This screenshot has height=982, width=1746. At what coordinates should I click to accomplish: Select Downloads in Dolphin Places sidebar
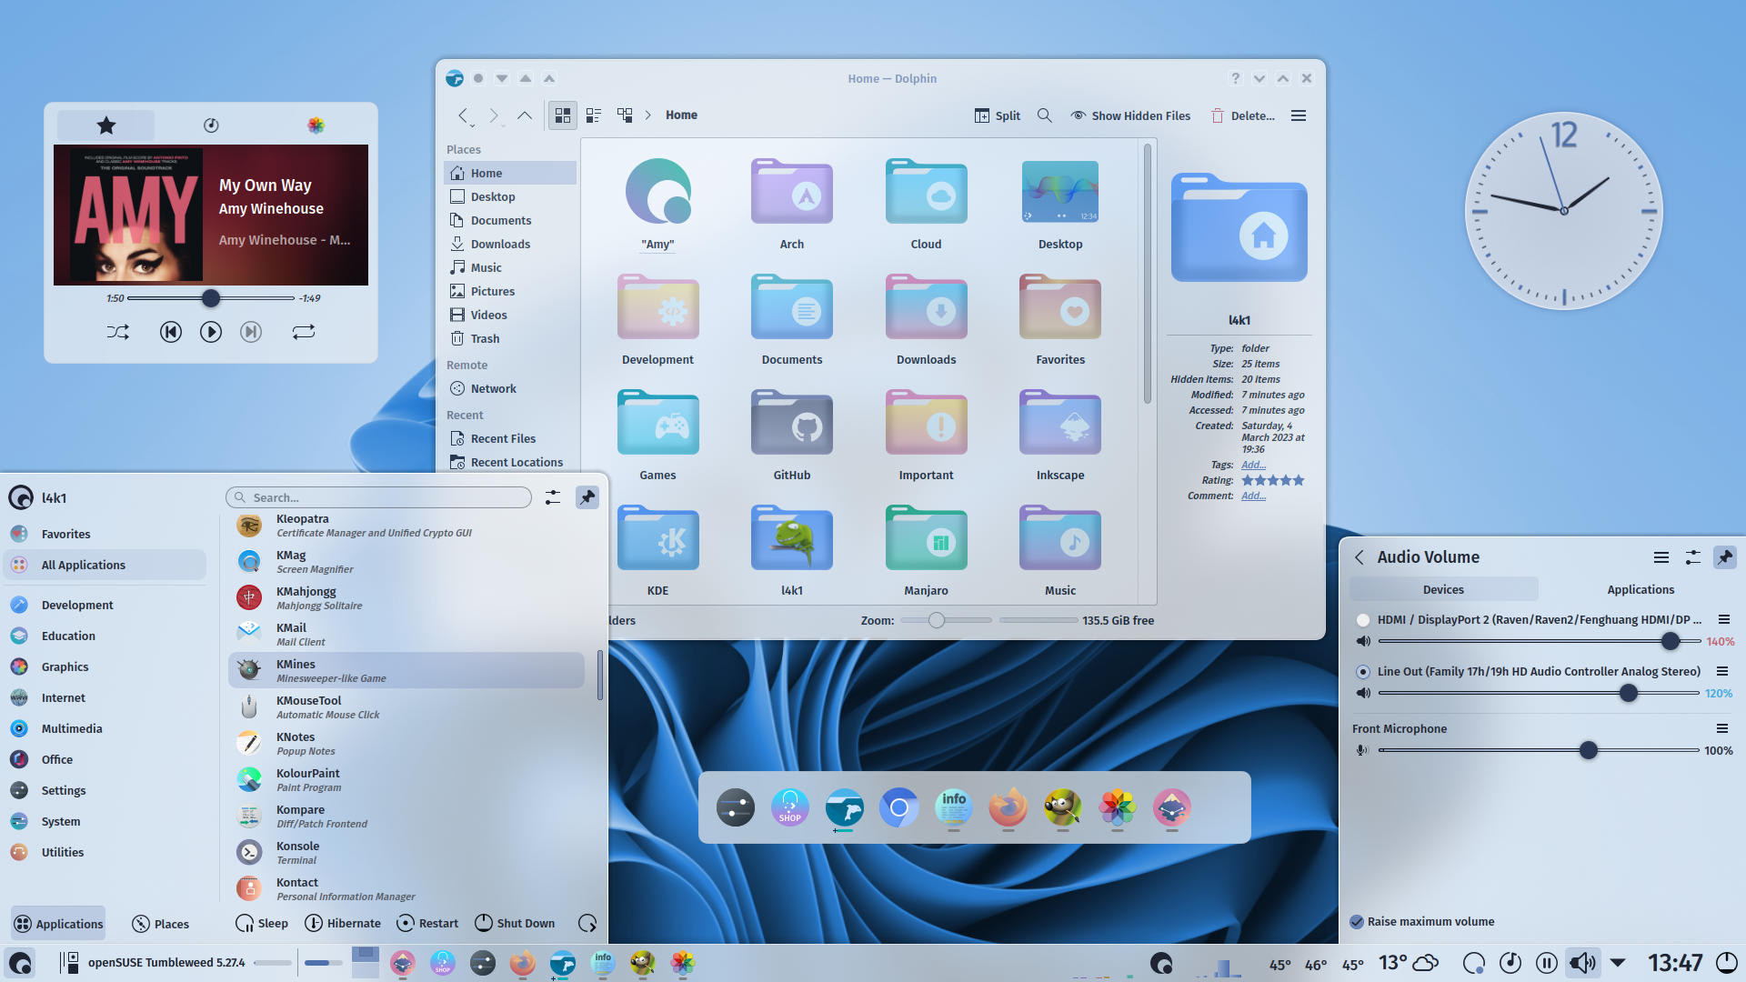coord(510,244)
